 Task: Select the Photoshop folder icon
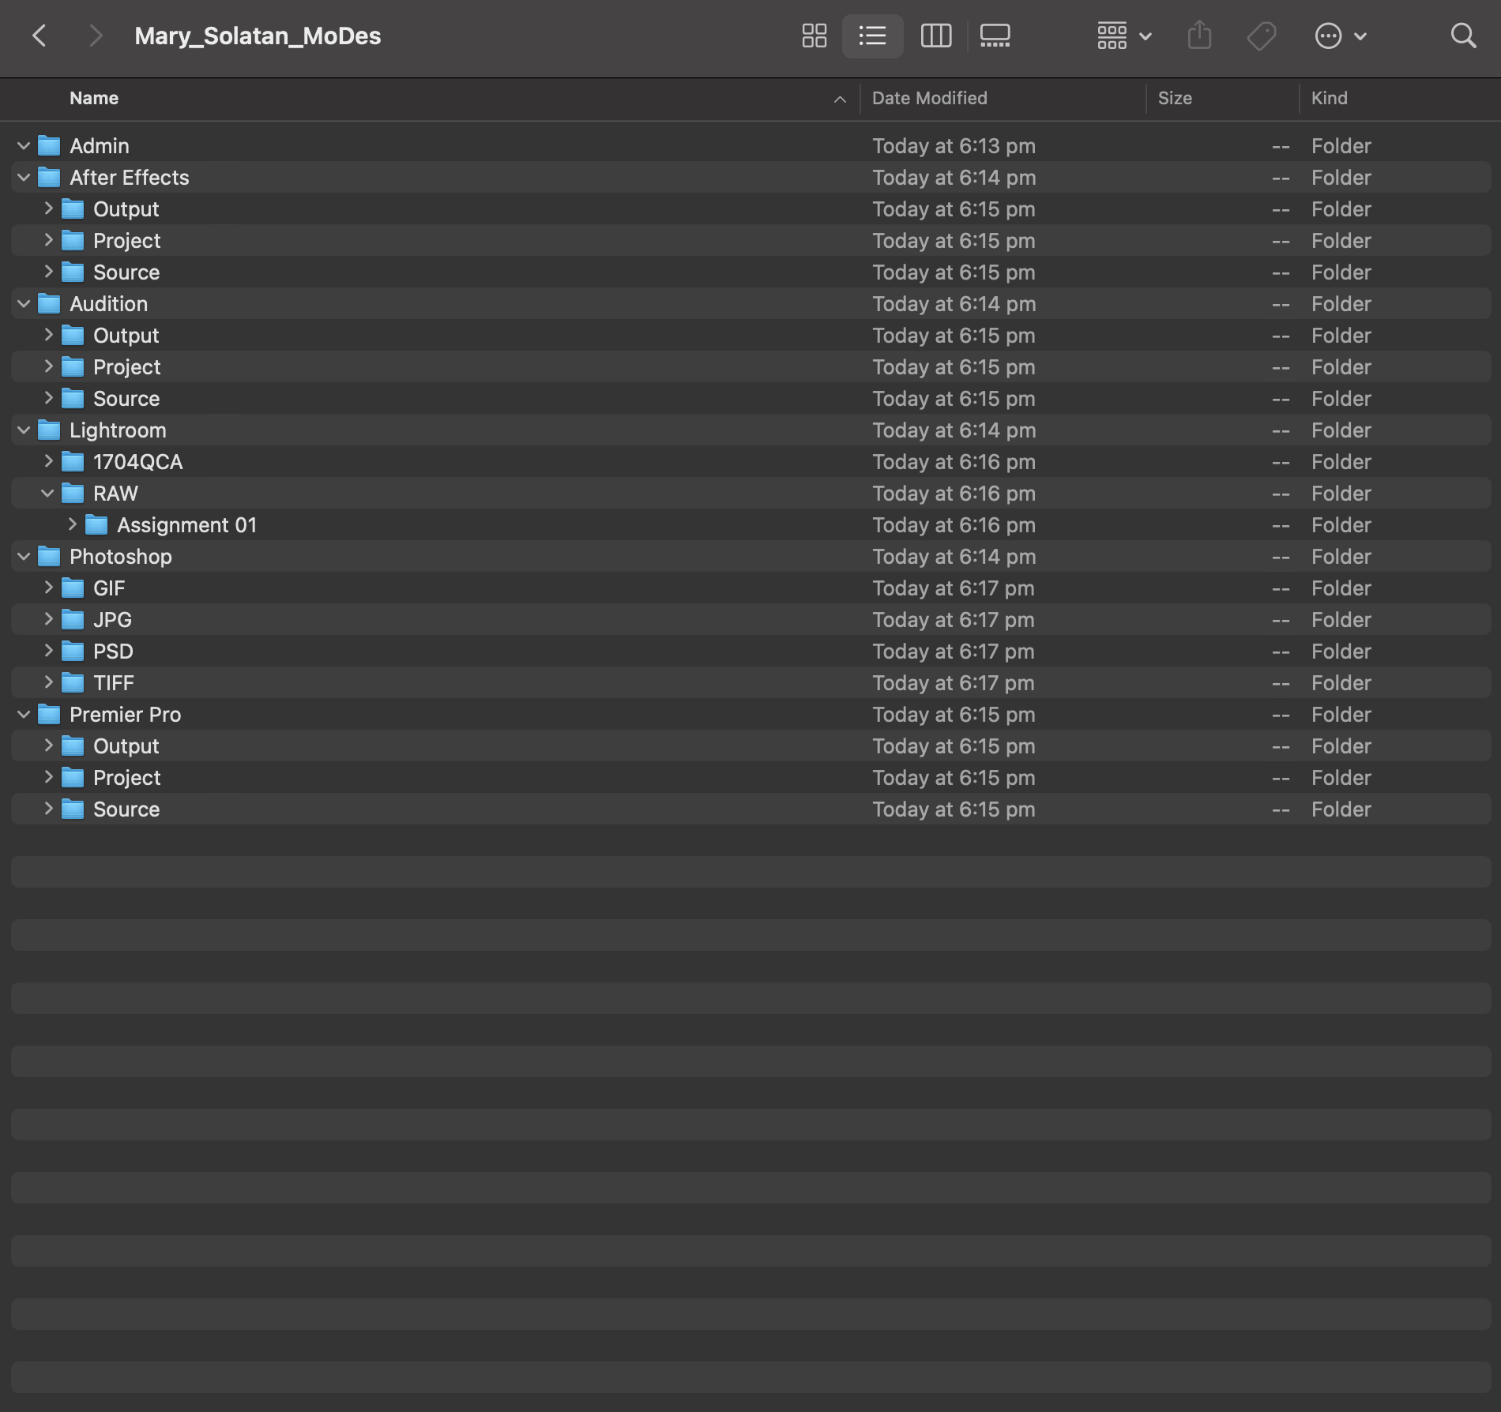tap(49, 557)
